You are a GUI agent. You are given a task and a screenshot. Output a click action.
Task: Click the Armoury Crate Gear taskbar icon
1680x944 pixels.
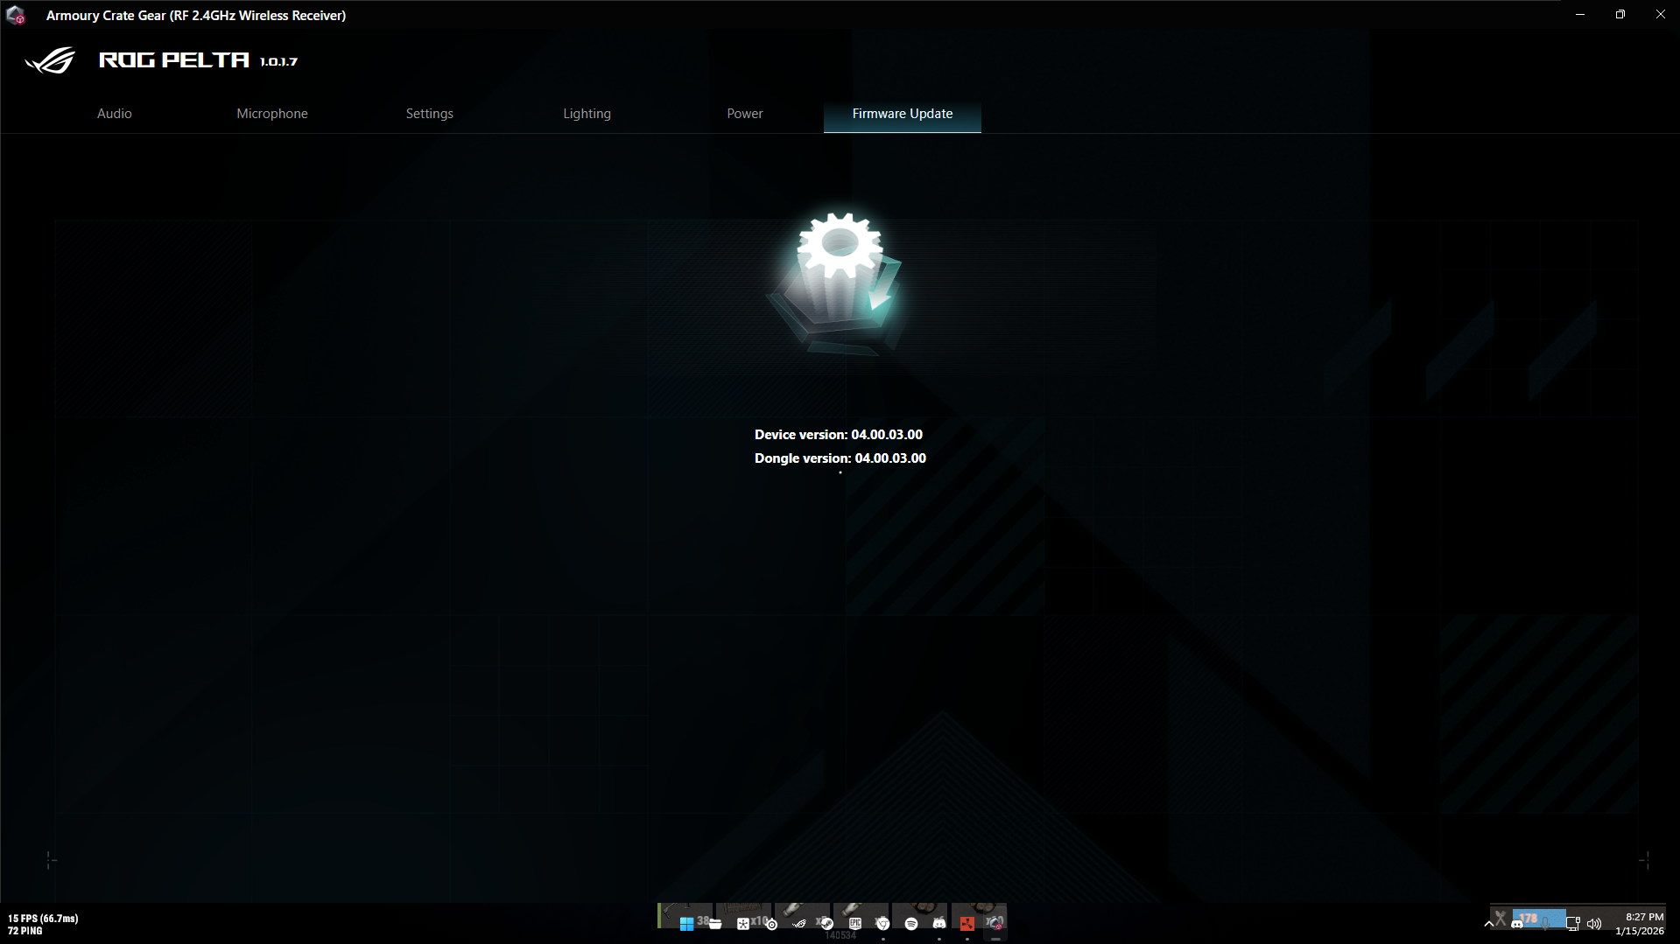coord(995,924)
